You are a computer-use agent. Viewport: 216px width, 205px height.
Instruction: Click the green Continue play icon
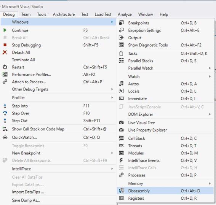(x=5, y=30)
